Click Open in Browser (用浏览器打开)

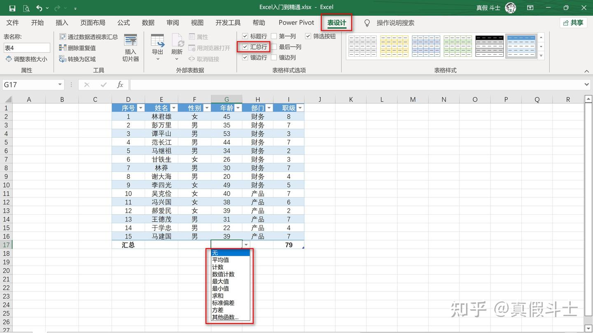[x=209, y=48]
